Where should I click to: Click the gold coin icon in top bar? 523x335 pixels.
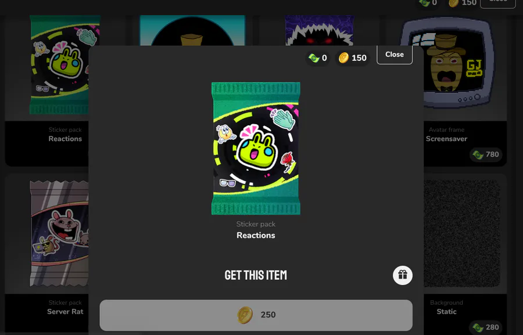coord(453,3)
